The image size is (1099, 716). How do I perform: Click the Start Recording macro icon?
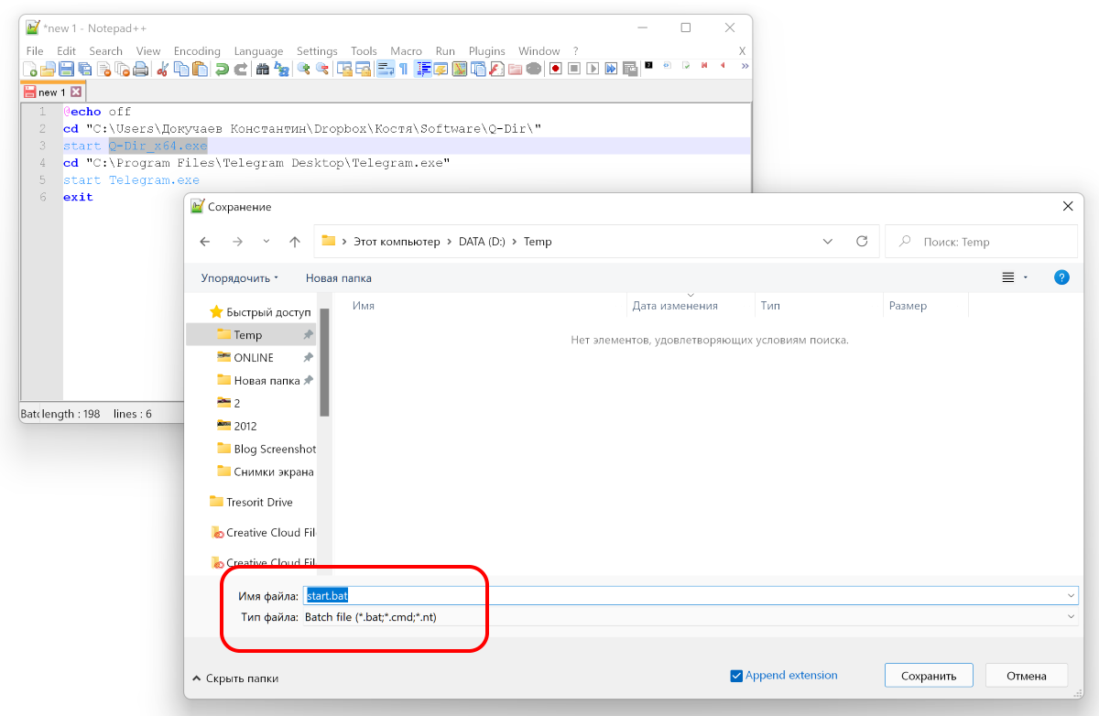pyautogui.click(x=555, y=69)
